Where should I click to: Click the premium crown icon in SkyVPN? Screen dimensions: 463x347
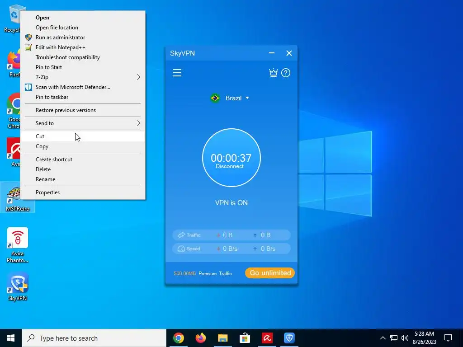274,73
